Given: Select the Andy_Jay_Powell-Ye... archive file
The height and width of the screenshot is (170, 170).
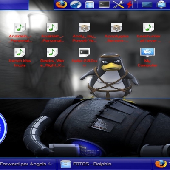Looking at the screenshot, I should point(85,33).
